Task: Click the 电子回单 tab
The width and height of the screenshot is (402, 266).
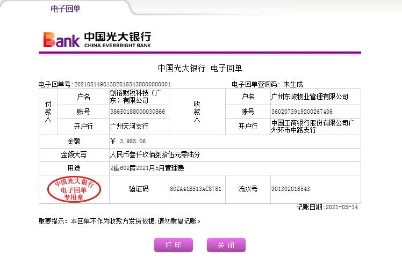Action: coord(65,9)
